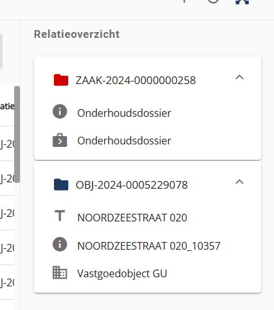
Task: Select the Onderhoudsdossier label next to info icon
Action: pos(124,113)
